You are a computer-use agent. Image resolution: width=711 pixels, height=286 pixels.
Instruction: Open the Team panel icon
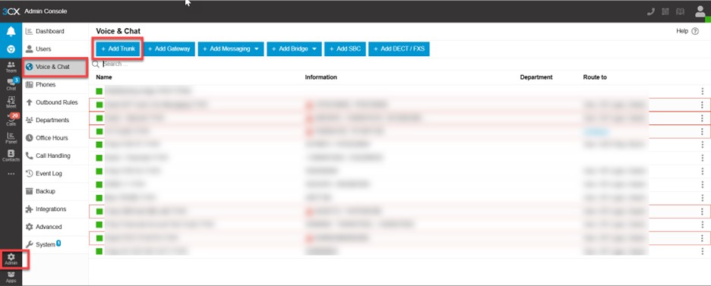[x=11, y=66]
